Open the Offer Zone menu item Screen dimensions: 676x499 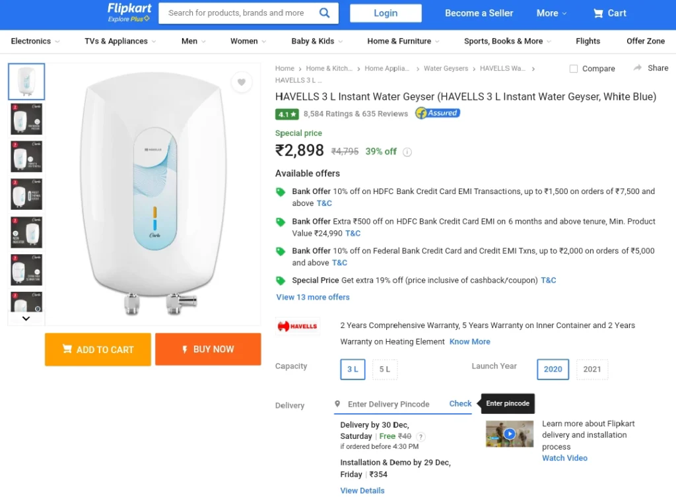pyautogui.click(x=645, y=41)
